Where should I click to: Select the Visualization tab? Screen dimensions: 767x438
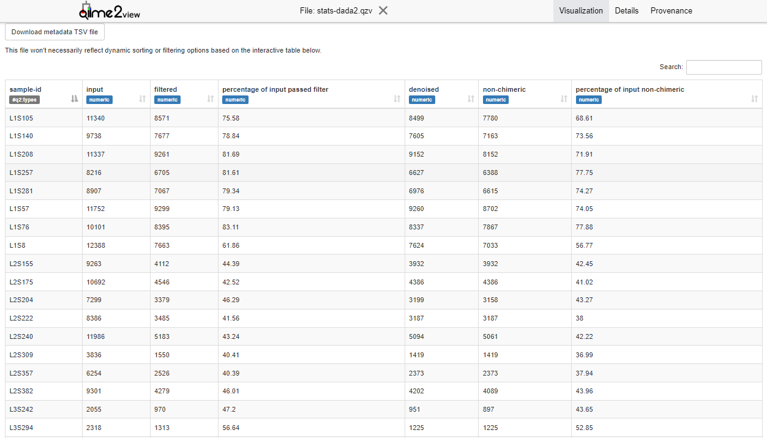click(581, 10)
